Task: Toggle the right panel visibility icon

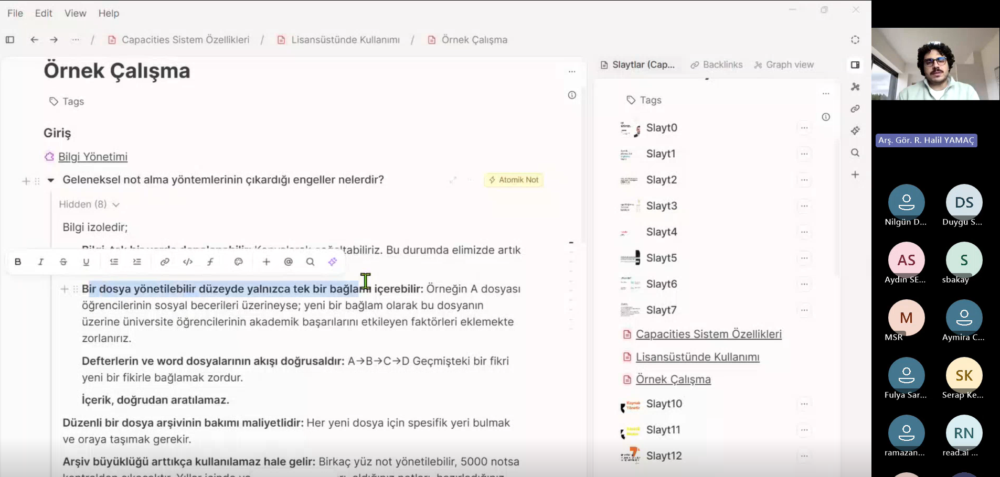Action: 855,65
